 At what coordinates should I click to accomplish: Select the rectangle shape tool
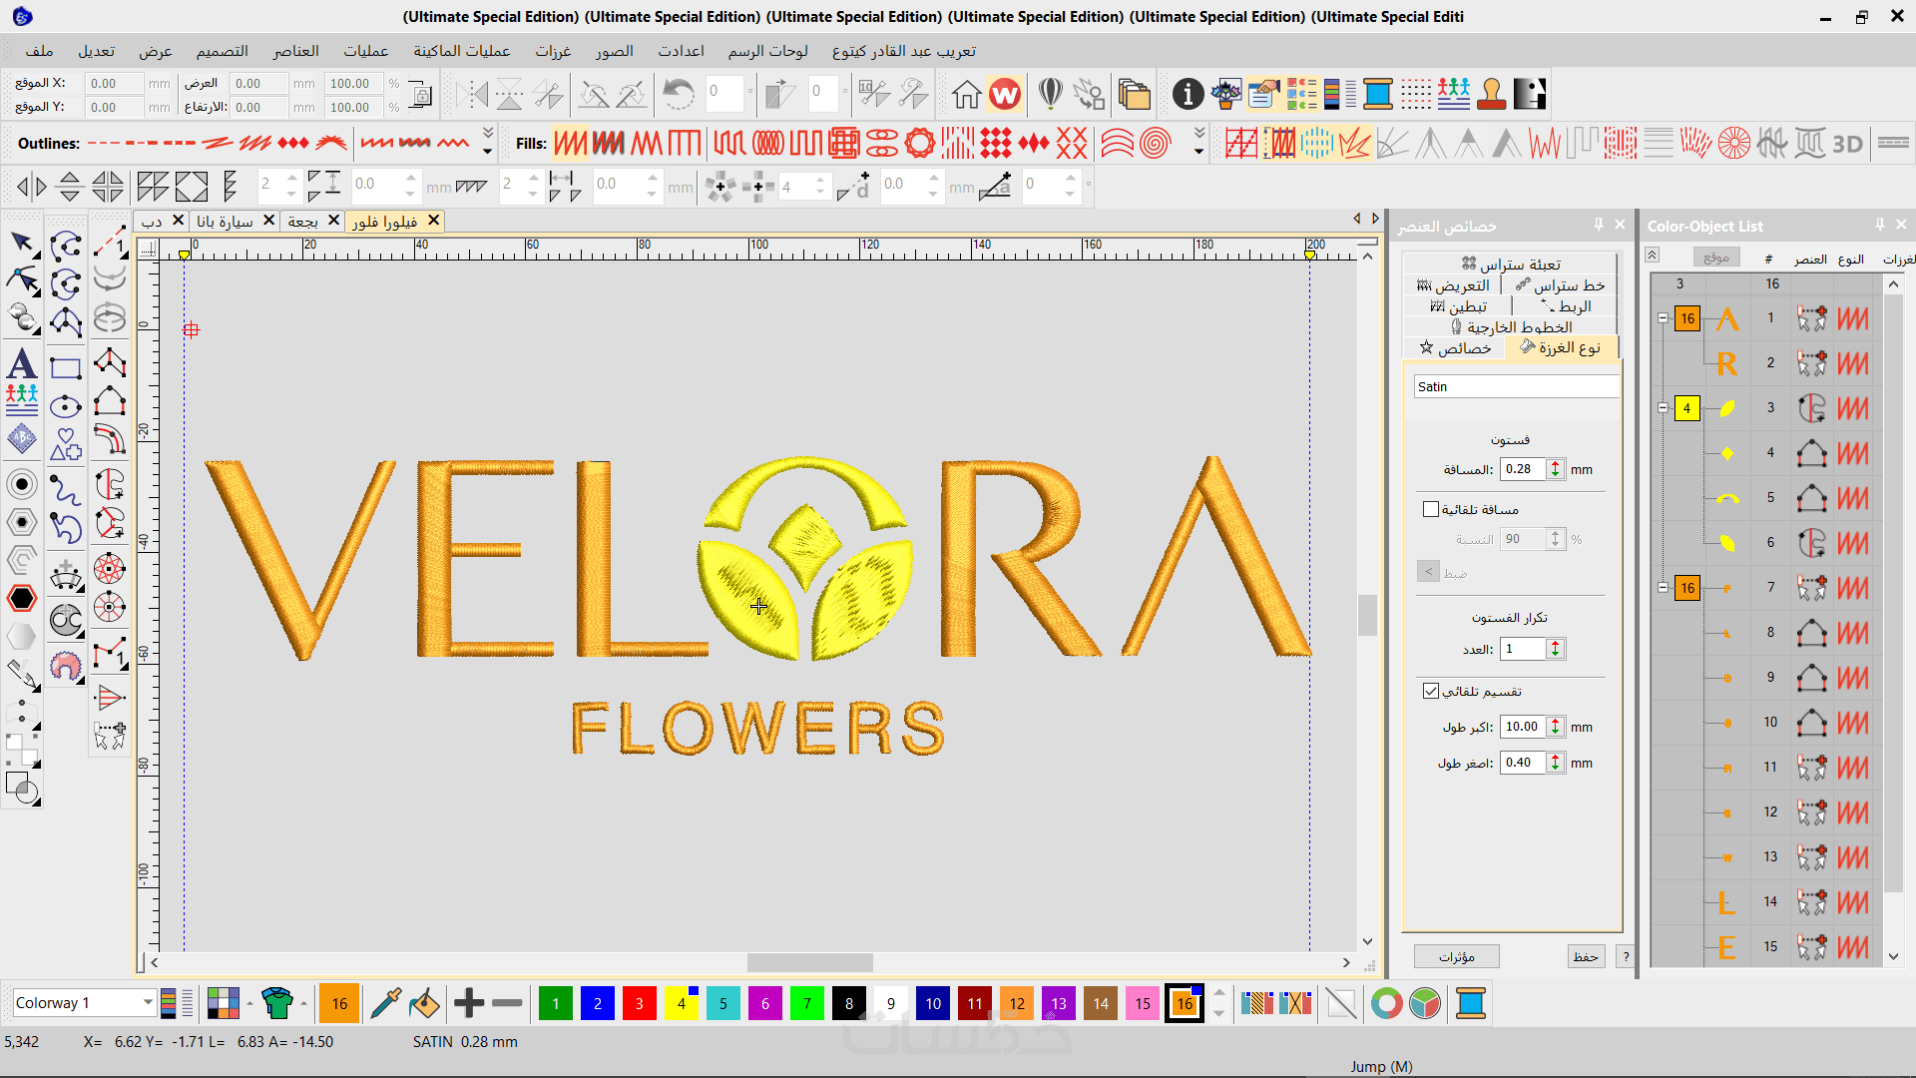[66, 368]
